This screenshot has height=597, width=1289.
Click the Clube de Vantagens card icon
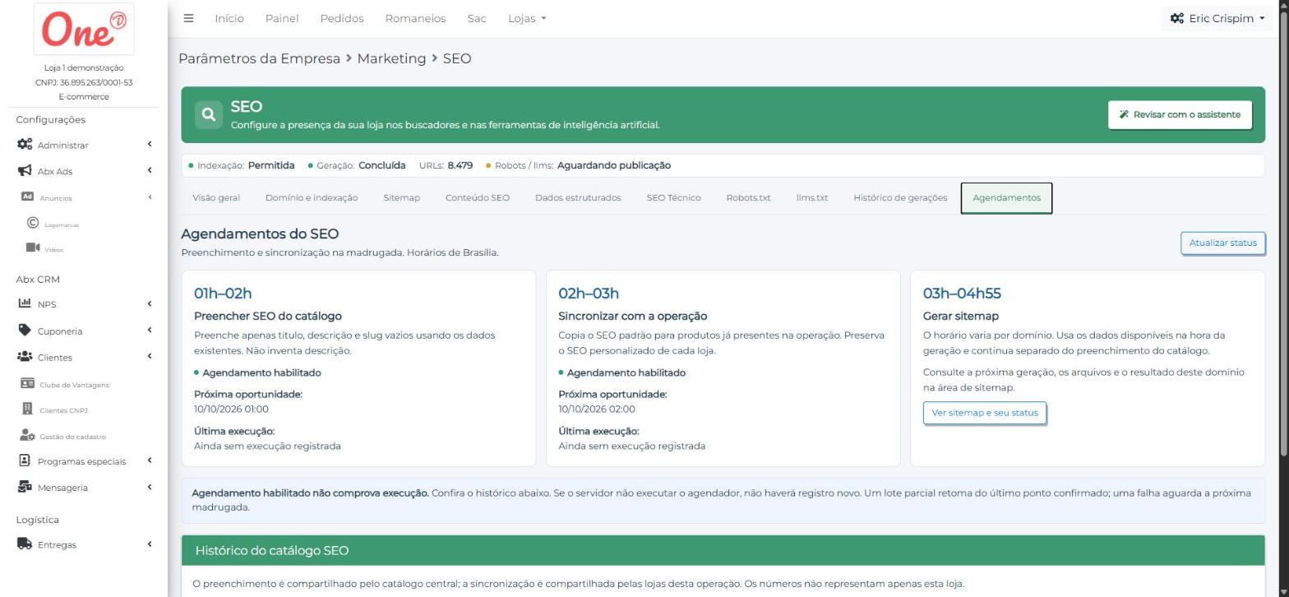pos(27,383)
